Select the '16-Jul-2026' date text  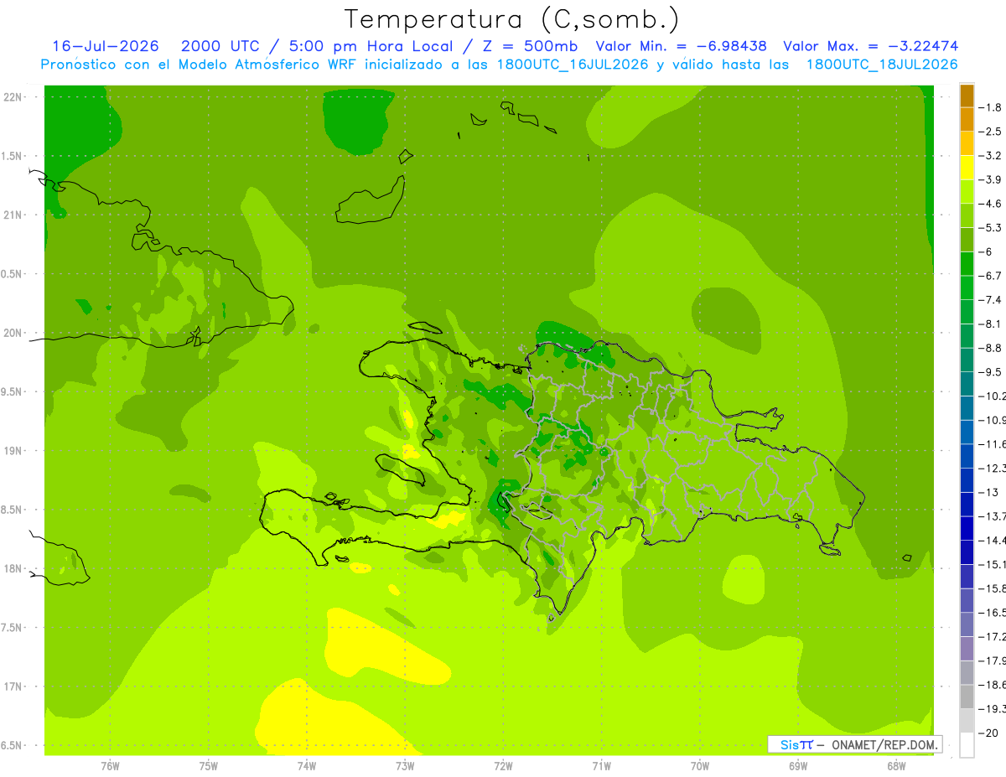105,46
